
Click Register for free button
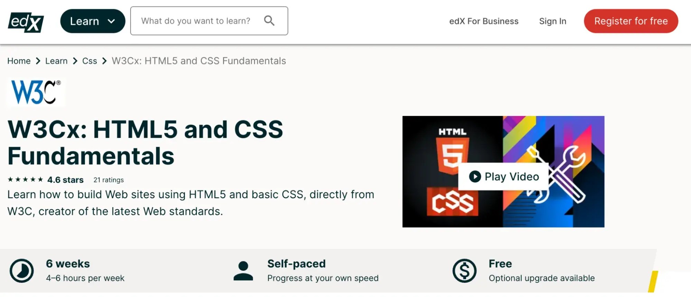[x=631, y=21]
